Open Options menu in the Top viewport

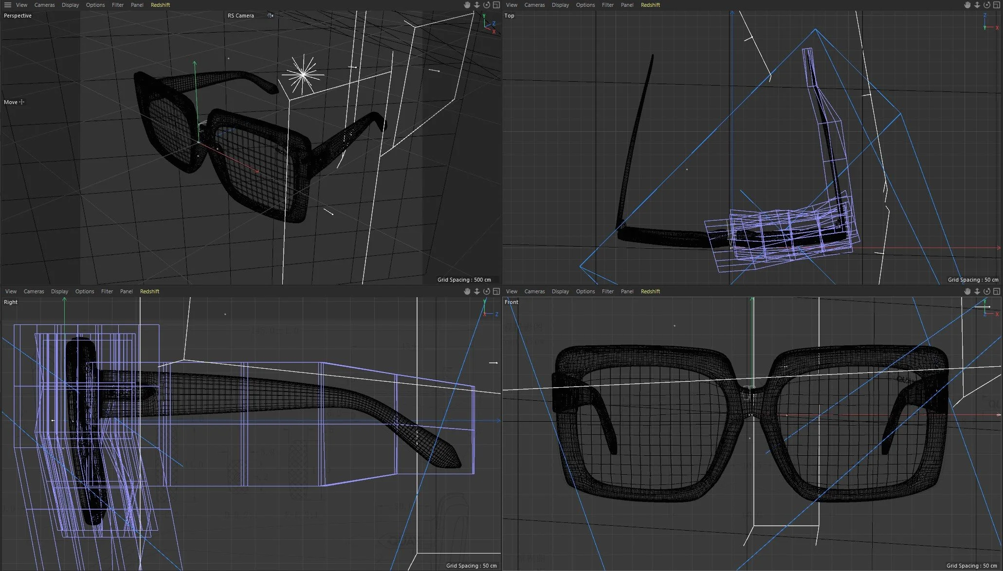585,5
